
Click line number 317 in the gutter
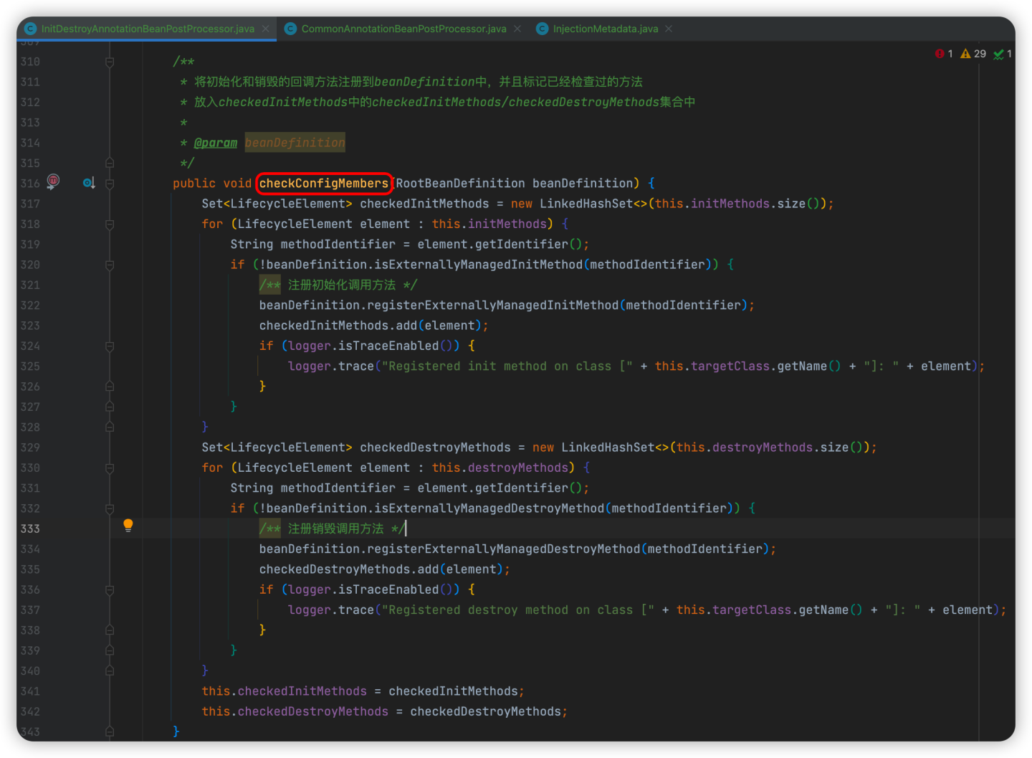tap(30, 204)
